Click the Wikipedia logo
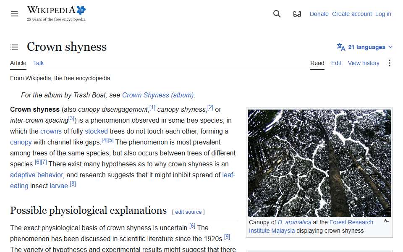 click(56, 13)
